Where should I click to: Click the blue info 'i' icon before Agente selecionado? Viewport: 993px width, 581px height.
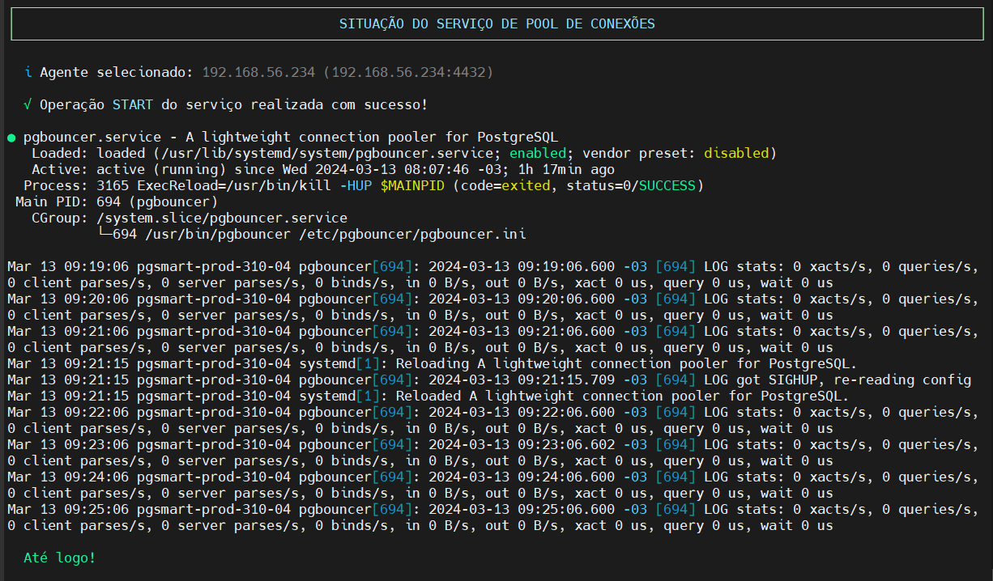pos(28,73)
